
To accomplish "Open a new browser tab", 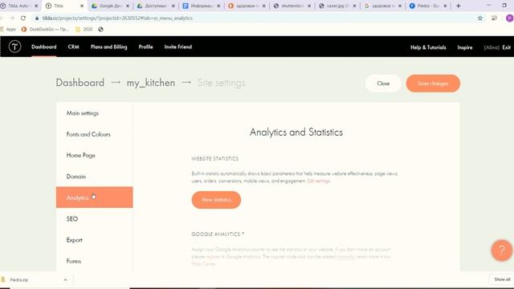I will [x=459, y=6].
